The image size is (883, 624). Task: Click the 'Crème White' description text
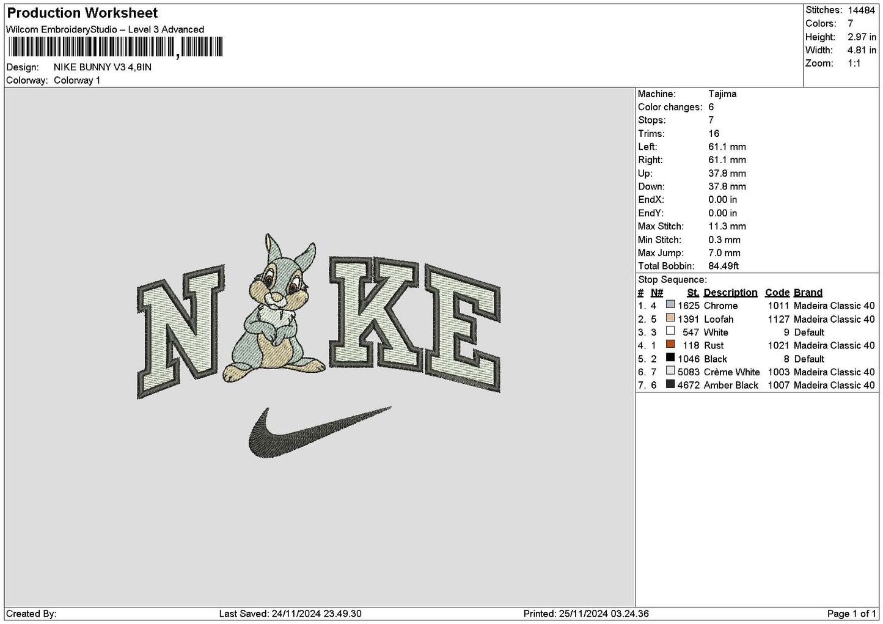coord(731,372)
